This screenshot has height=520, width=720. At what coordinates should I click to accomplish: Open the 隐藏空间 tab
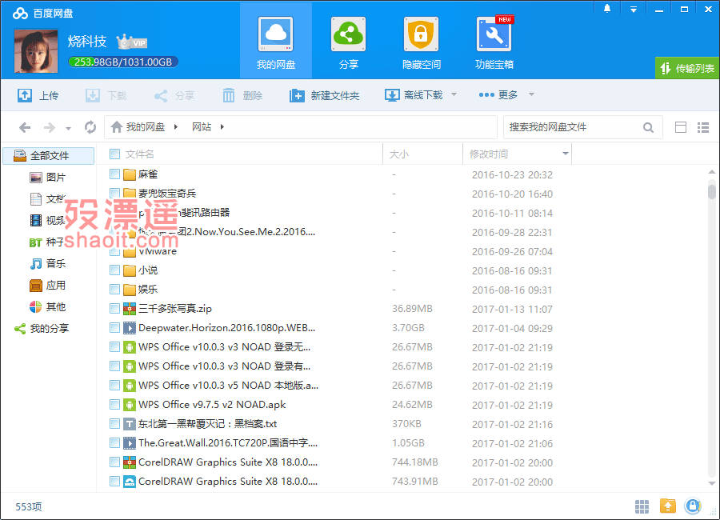click(421, 42)
